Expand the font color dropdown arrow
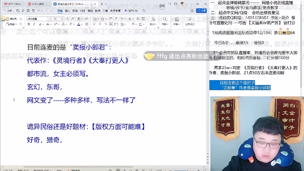304x171 pixels. pos(82,24)
